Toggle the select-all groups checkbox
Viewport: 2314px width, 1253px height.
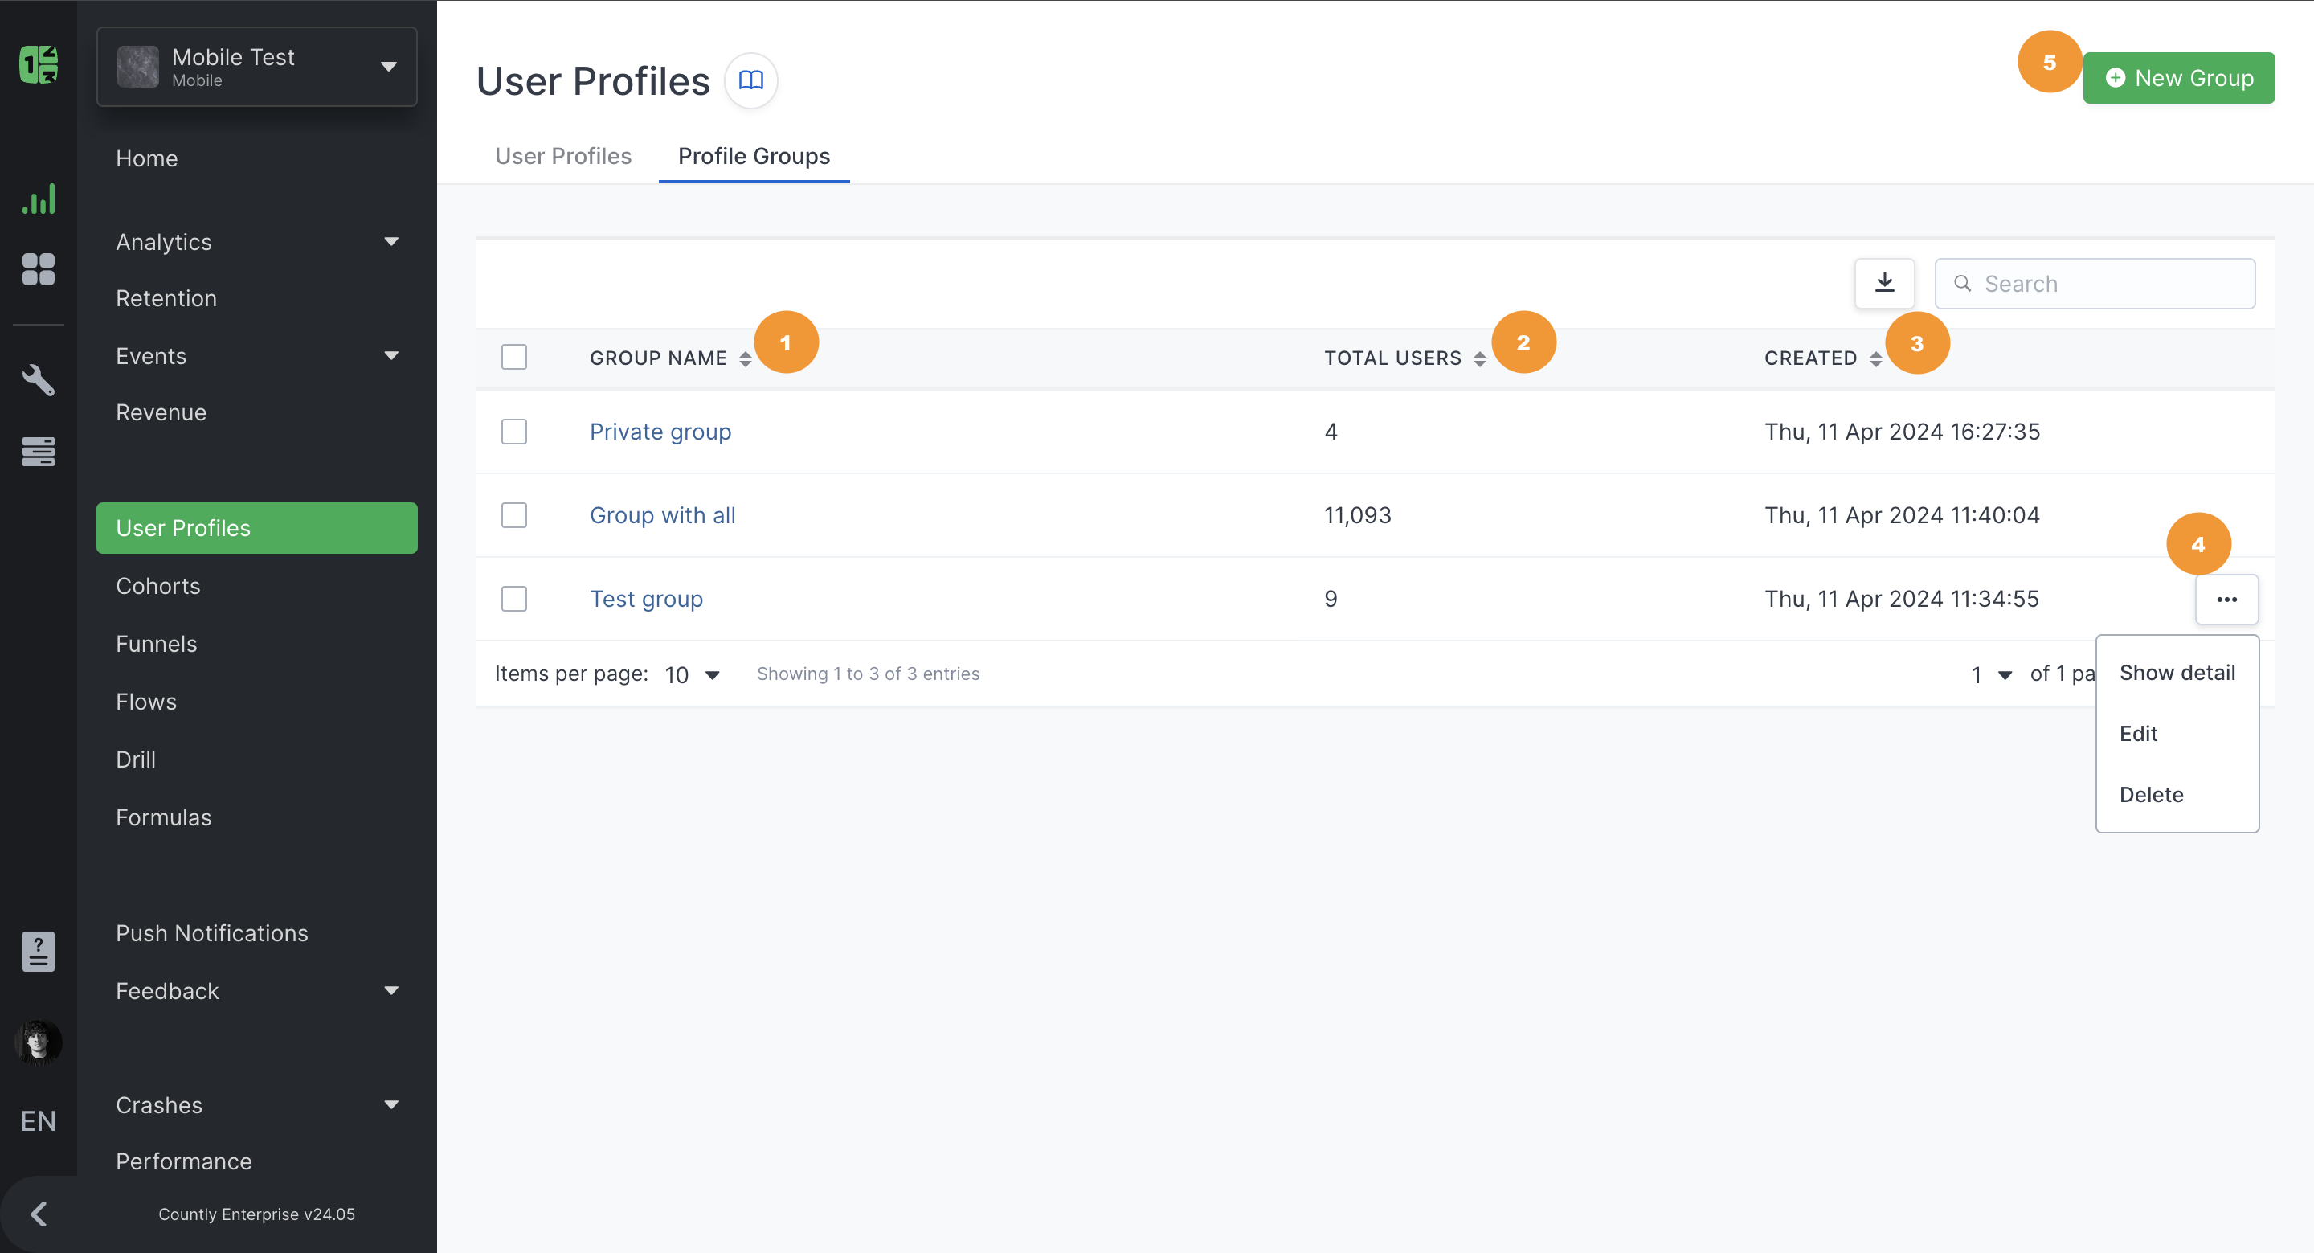pyautogui.click(x=514, y=357)
